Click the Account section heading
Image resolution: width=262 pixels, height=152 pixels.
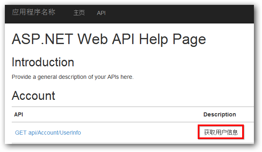tap(34, 96)
